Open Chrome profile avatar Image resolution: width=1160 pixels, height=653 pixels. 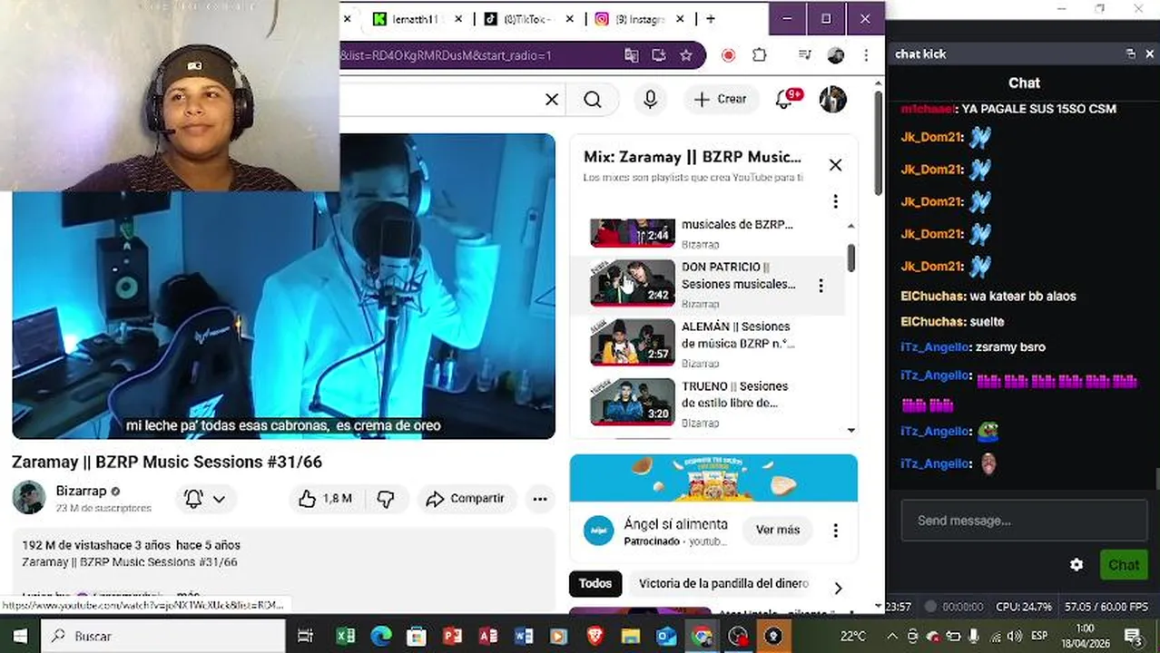click(836, 55)
